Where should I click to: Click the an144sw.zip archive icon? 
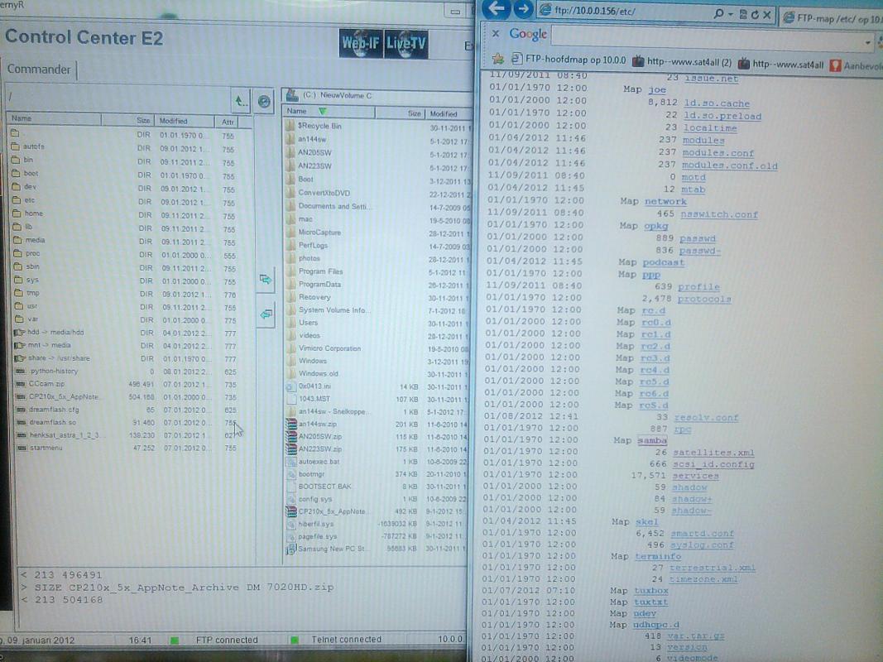click(291, 424)
